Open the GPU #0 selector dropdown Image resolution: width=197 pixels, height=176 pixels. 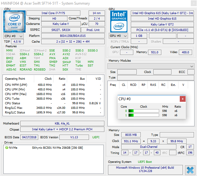tap(118, 36)
